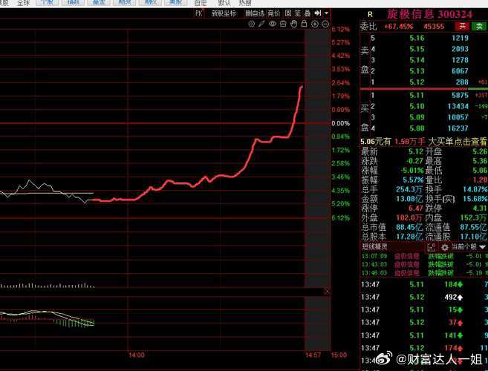Click sell level 1 price 5.12
The width and height of the screenshot is (488, 371).
pos(417,82)
